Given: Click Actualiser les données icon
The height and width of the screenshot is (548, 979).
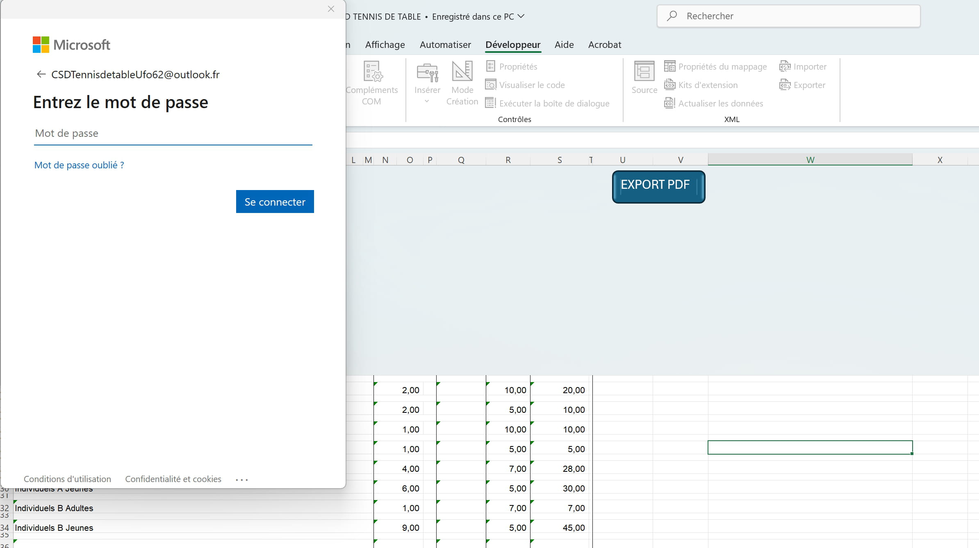Looking at the screenshot, I should click(669, 103).
